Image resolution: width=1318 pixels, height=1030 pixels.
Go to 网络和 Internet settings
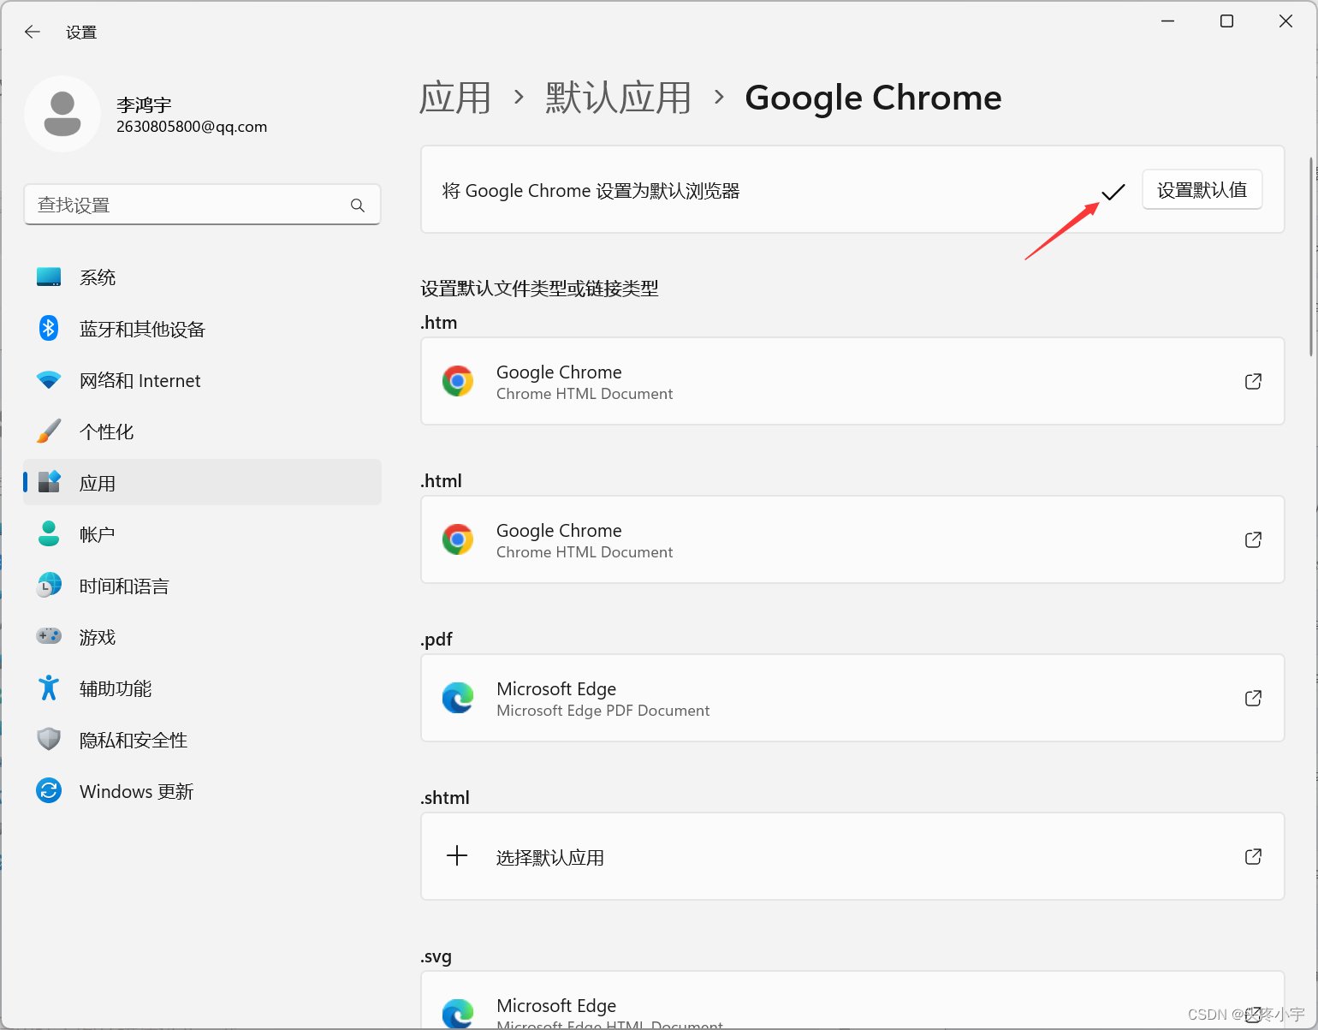click(x=202, y=380)
